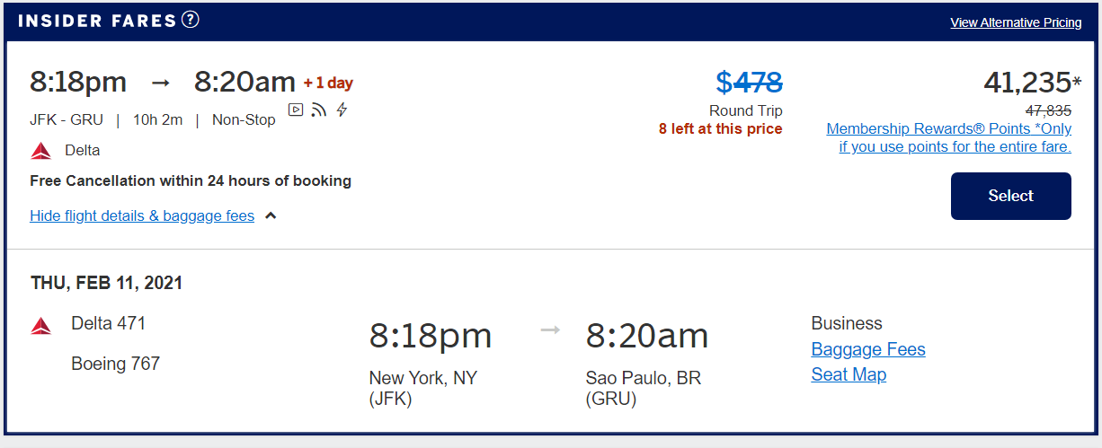Click the +1 day arrival notice
The image size is (1102, 448).
pyautogui.click(x=328, y=83)
